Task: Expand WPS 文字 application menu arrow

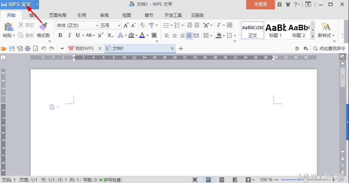Action: tap(36, 4)
